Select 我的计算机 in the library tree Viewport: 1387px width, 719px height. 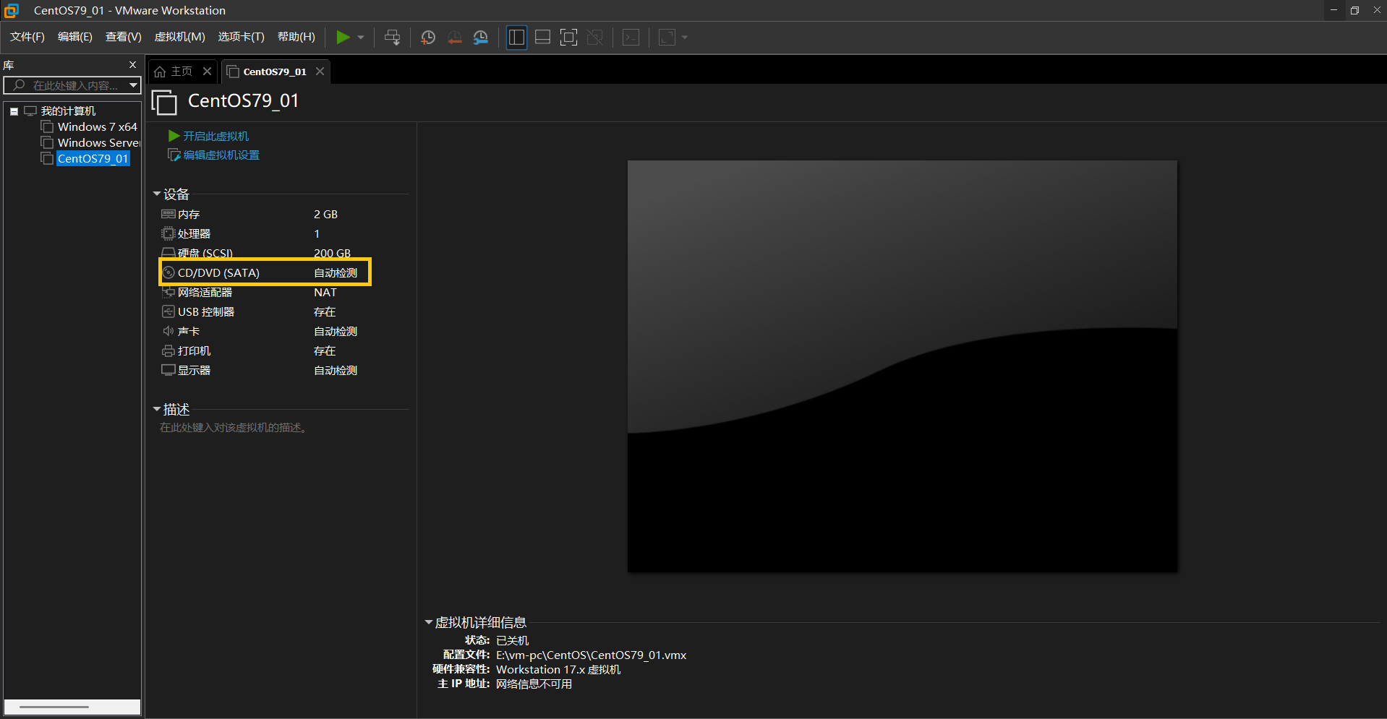[68, 111]
